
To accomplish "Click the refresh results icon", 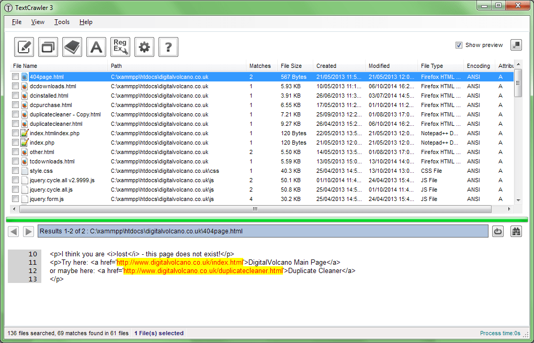I will (497, 231).
